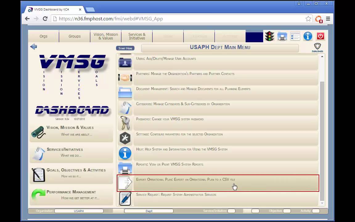Viewport: 355px width, 222px height.
Task: Click the Service/Initiative field in status bar
Action: [x=231, y=211]
